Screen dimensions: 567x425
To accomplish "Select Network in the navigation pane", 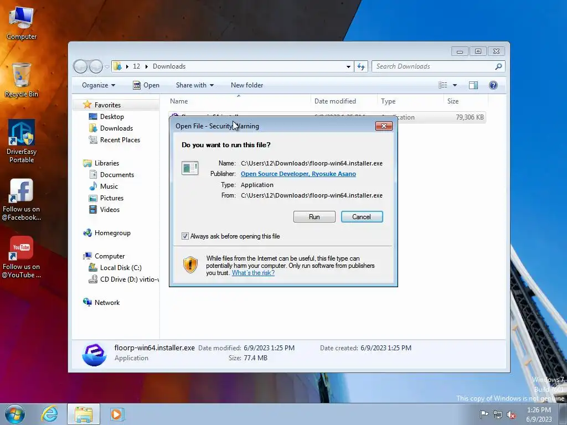I will click(107, 303).
